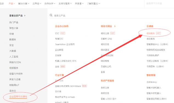This screenshot has width=174, height=103.
Task: Select 物联网IoT category
Action: pos(14,85)
